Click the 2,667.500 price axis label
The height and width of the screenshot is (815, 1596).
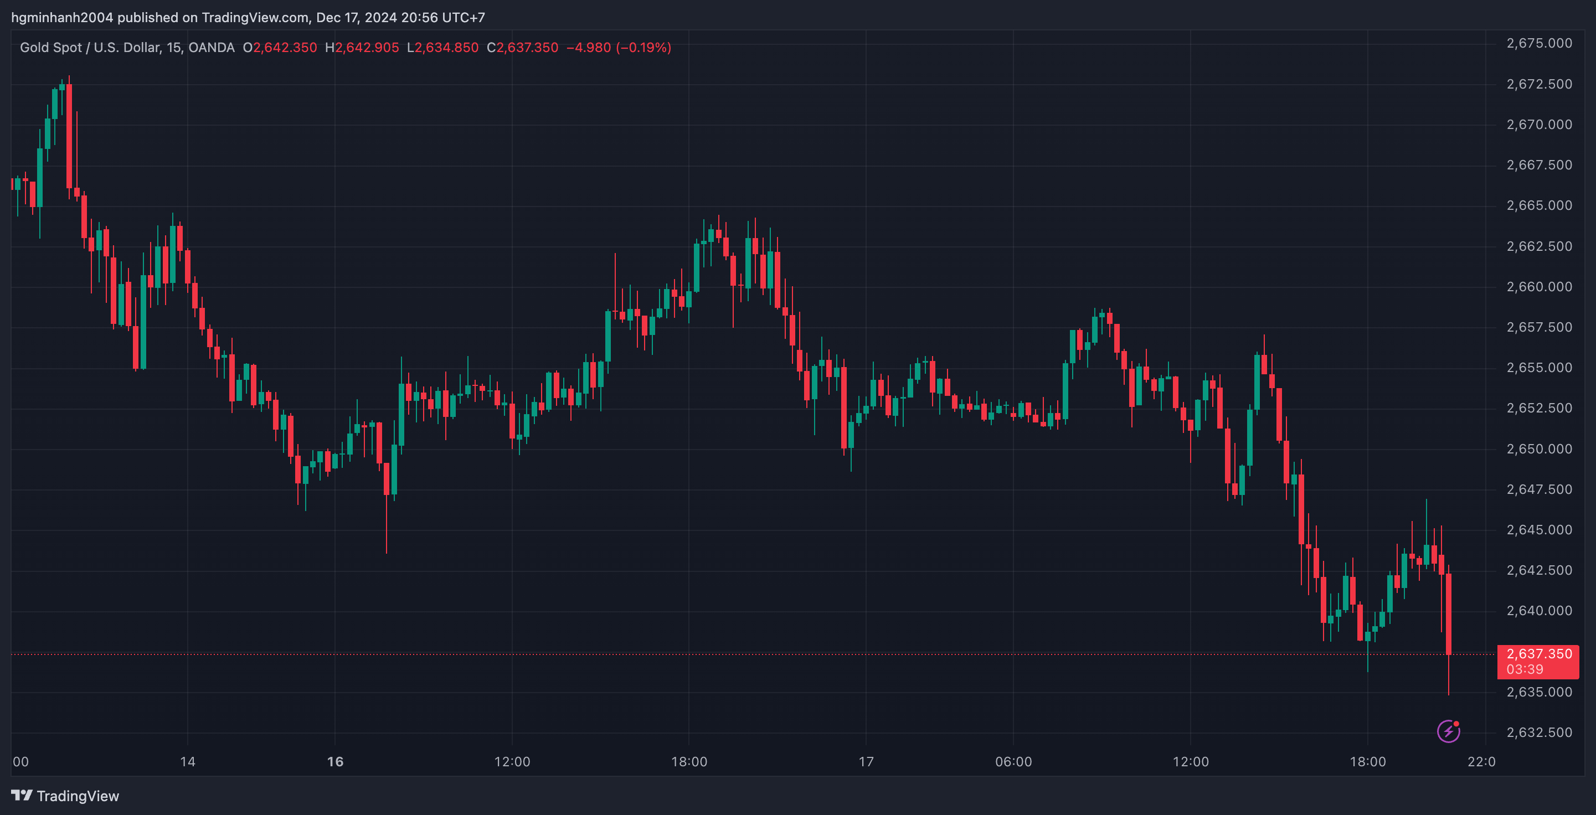(x=1539, y=165)
